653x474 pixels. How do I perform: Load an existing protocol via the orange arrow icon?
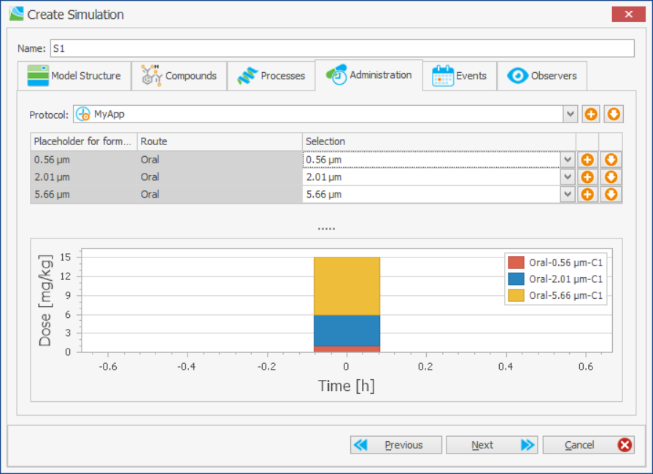tap(611, 114)
